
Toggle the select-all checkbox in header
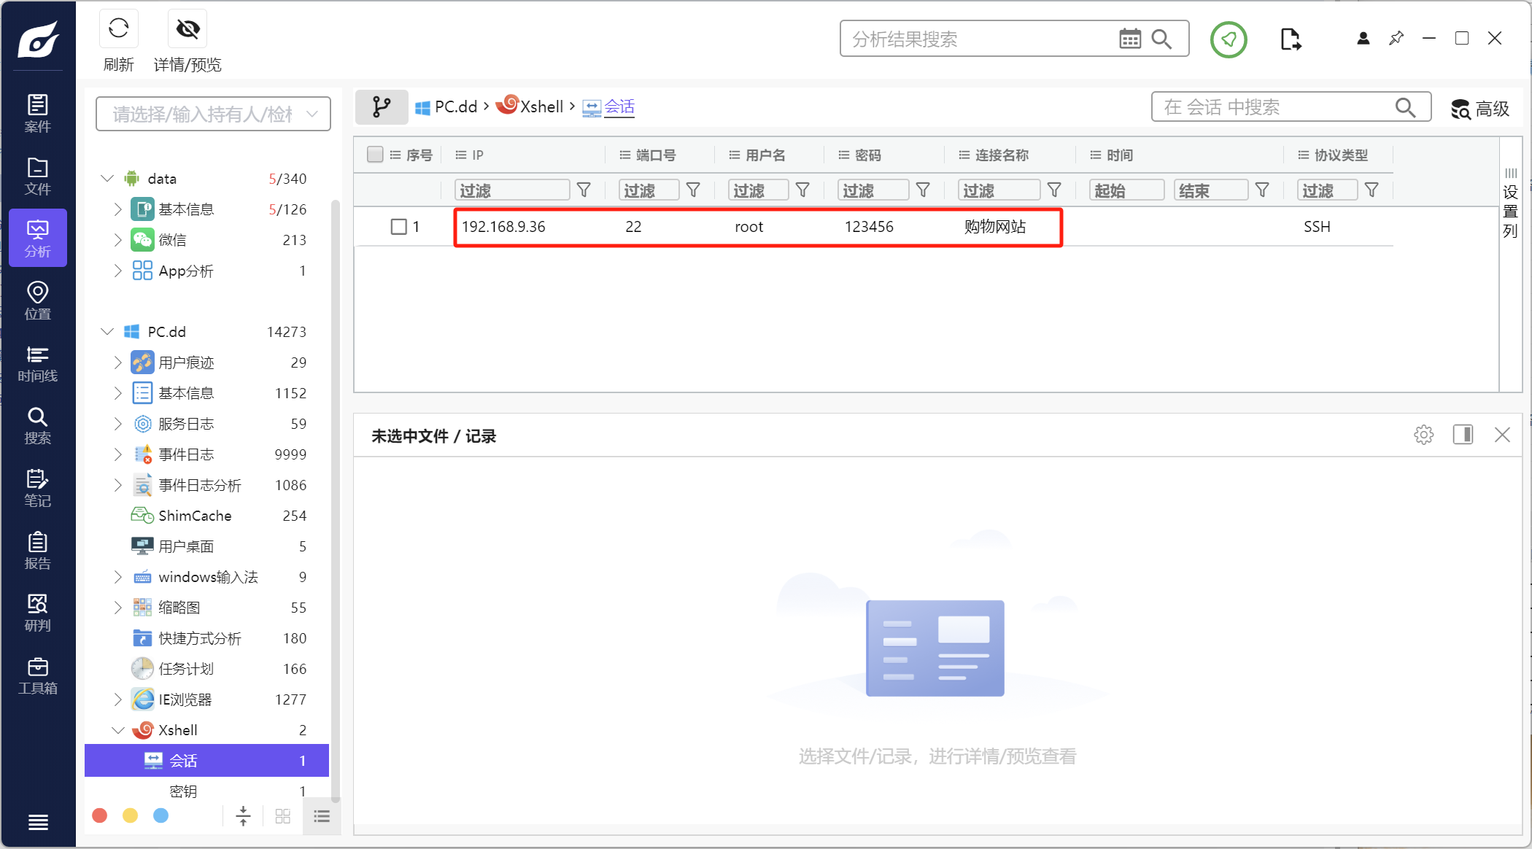pos(375,155)
